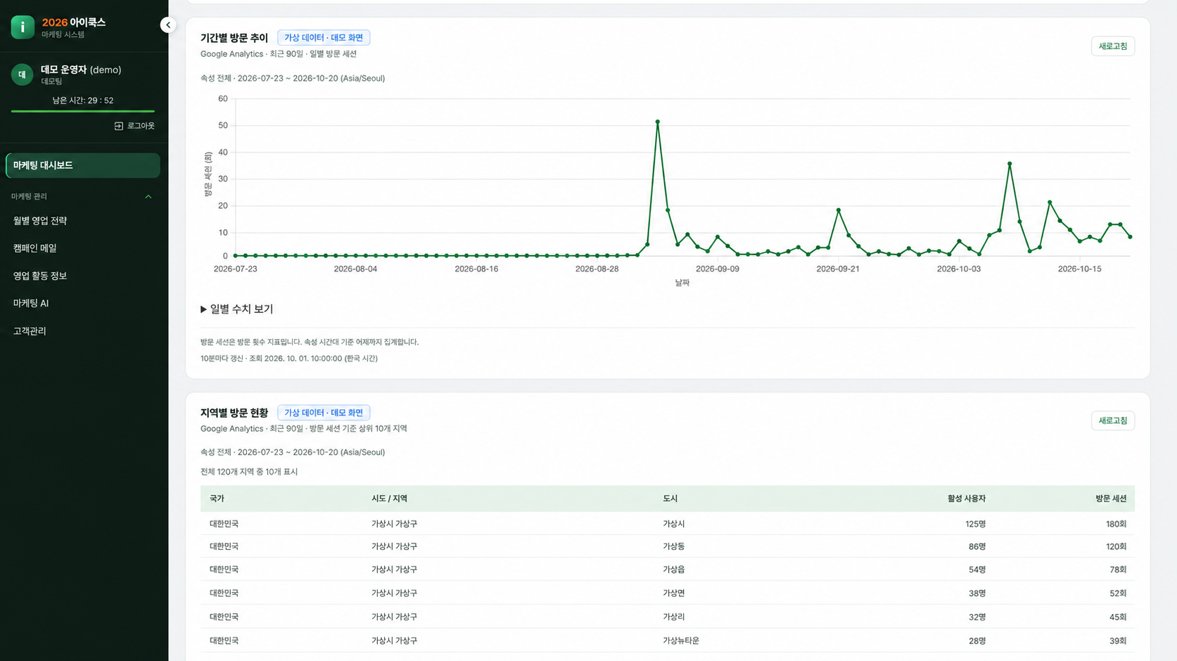Select the 가상뉴타운 city cell

tap(681, 641)
